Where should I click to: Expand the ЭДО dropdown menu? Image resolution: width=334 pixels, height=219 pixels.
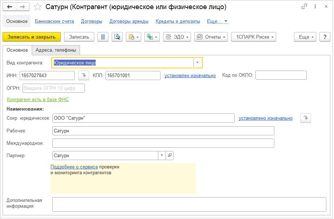177,37
